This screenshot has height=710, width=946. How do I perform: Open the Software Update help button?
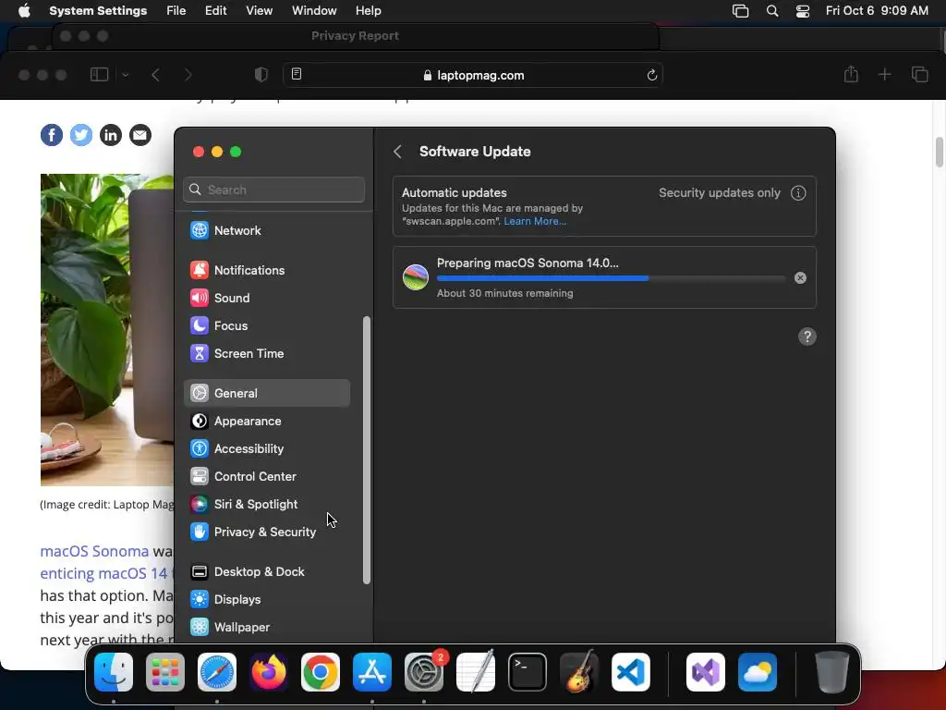[807, 337]
